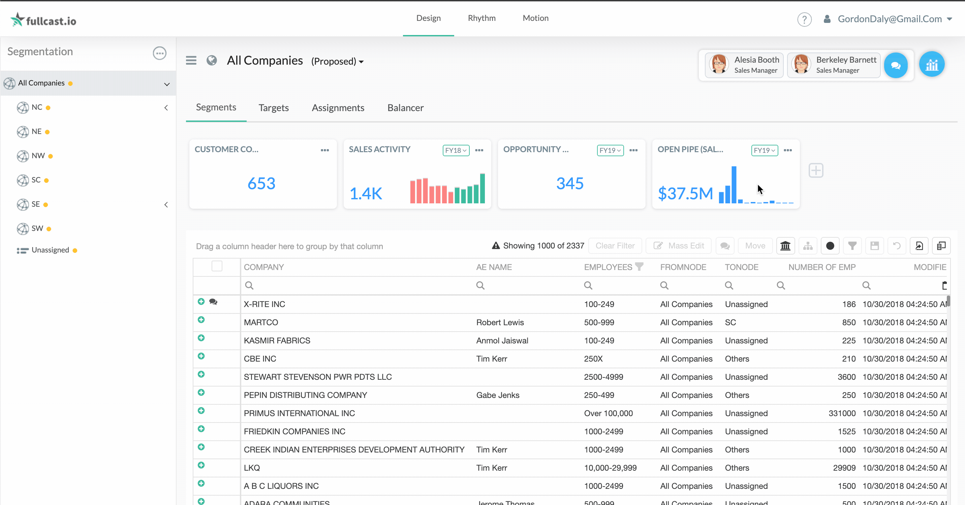Collapse the All Companies tree chevron
The width and height of the screenshot is (965, 505).
(167, 84)
